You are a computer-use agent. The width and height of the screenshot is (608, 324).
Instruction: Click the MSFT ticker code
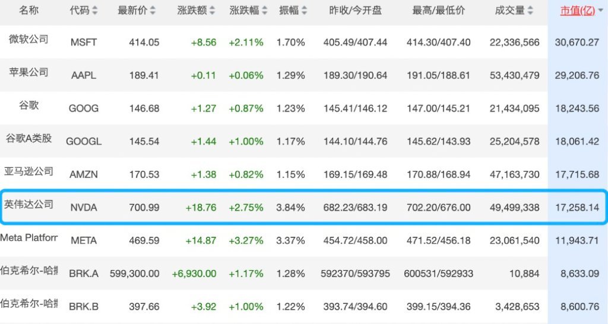83,42
